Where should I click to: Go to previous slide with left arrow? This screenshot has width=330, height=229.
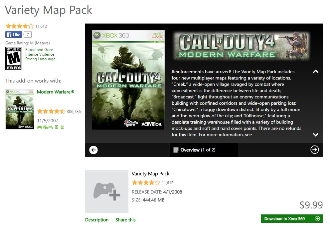click(93, 150)
